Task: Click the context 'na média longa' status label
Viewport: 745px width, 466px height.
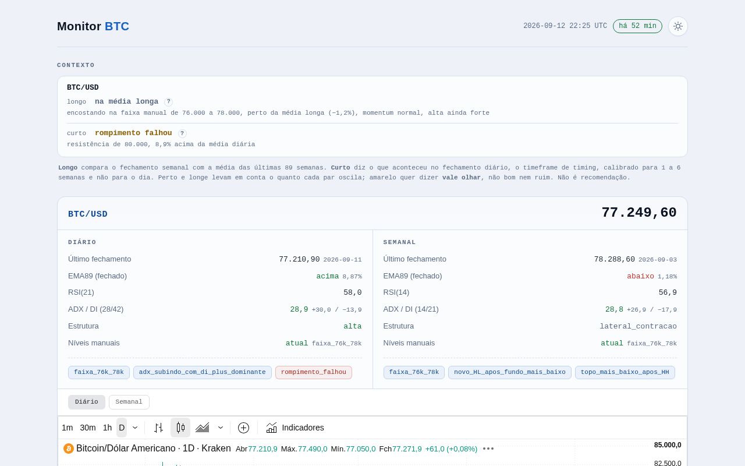Action: point(126,102)
